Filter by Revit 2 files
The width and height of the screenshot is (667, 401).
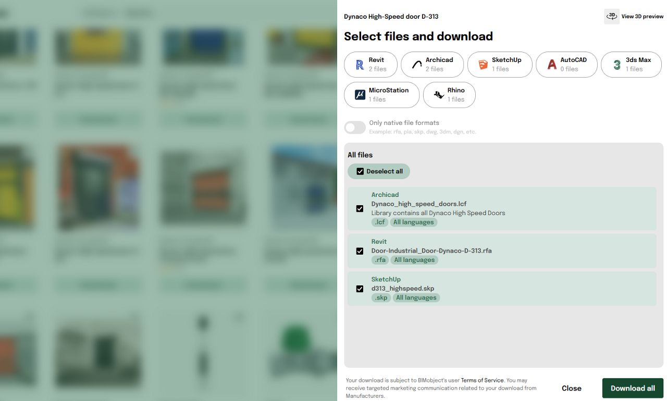point(370,65)
